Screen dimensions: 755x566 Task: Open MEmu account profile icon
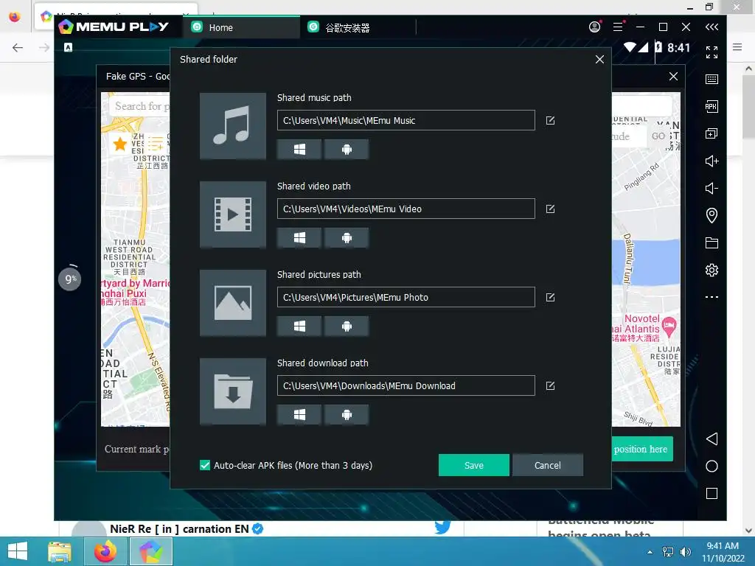point(595,27)
